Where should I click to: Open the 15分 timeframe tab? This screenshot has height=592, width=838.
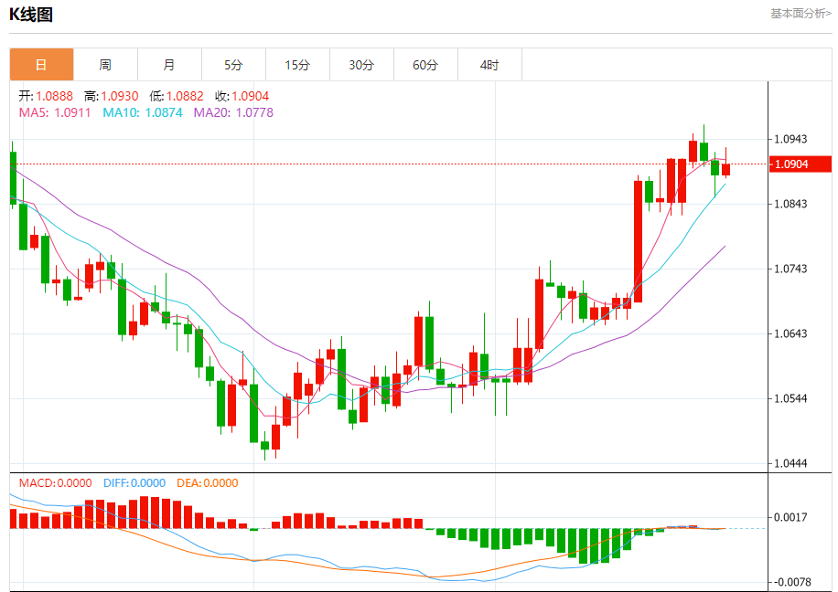(x=297, y=65)
